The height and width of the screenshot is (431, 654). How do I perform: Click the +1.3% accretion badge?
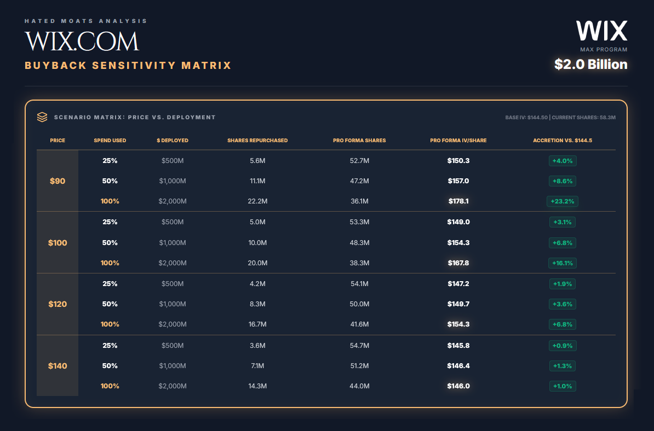click(x=562, y=366)
